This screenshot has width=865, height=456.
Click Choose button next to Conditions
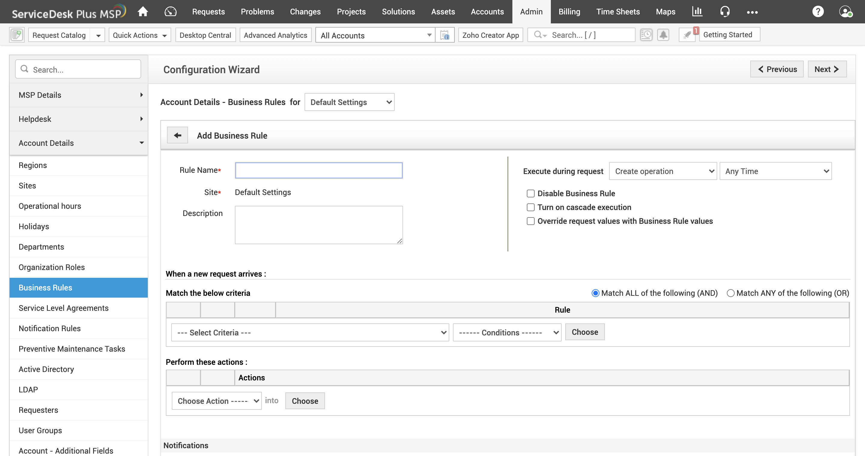pyautogui.click(x=584, y=332)
